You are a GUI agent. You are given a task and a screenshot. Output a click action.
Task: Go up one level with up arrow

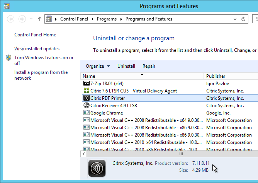click(39, 19)
